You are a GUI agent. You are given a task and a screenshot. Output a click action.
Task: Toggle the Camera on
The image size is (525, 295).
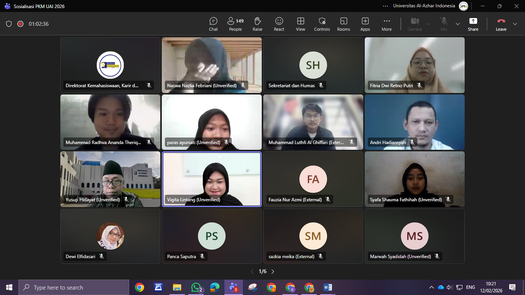(414, 24)
